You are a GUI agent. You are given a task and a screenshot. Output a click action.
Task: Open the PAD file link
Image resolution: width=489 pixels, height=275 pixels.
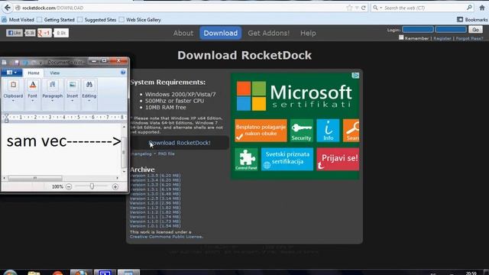167,154
